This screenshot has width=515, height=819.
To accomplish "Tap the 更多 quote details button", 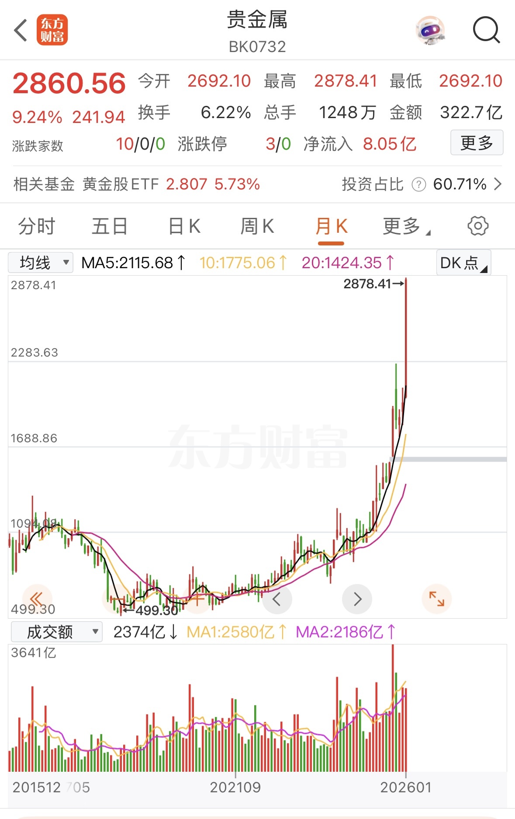I will point(477,143).
